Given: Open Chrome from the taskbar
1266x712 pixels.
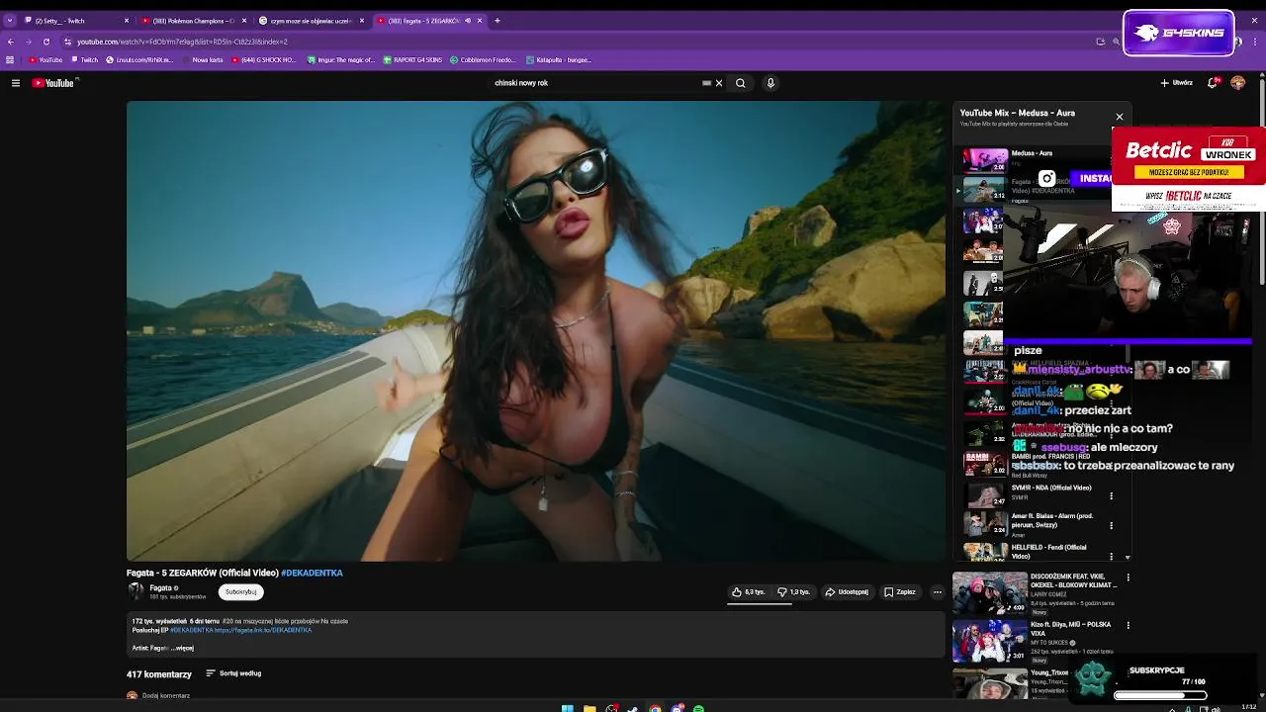Looking at the screenshot, I should 655,708.
